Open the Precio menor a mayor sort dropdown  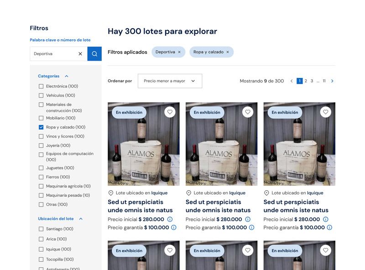(170, 81)
